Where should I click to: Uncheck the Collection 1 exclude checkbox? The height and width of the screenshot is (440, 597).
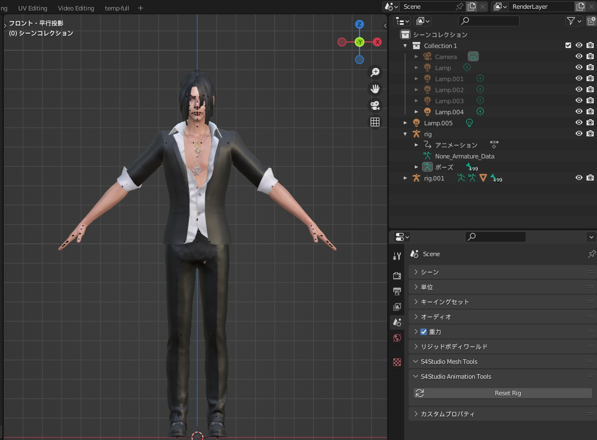(568, 46)
